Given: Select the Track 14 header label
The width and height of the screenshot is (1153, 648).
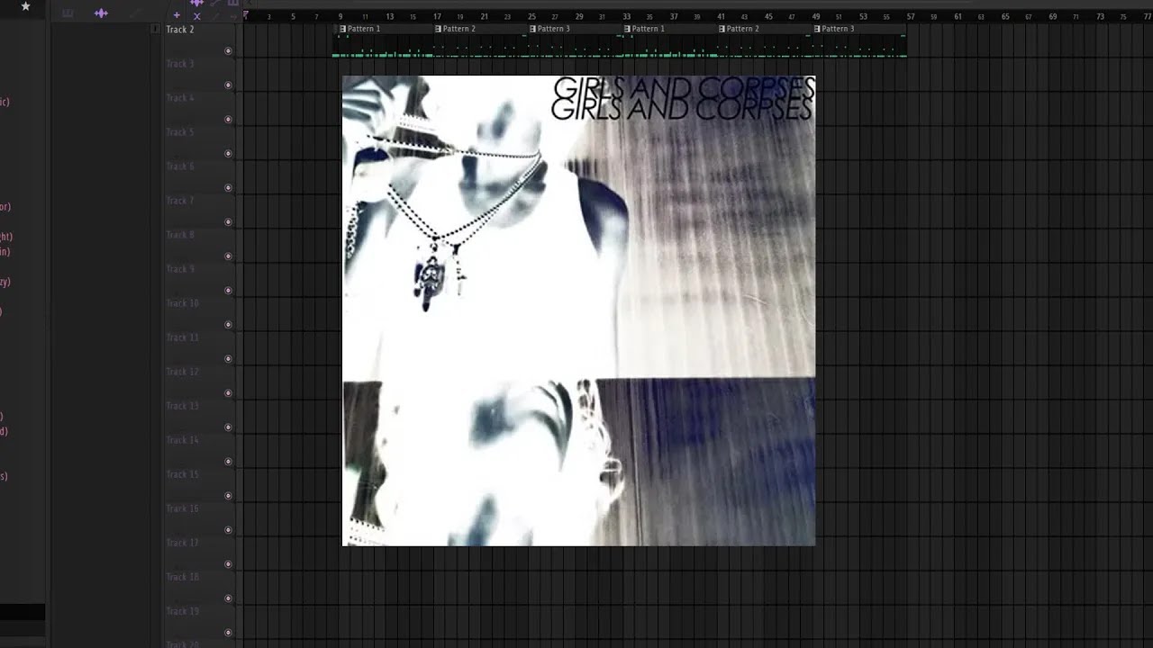Looking at the screenshot, I should [182, 440].
